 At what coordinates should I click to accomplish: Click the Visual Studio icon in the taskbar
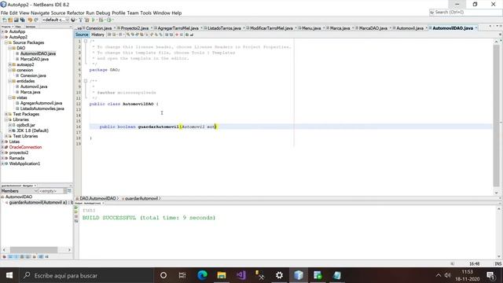tap(241, 275)
